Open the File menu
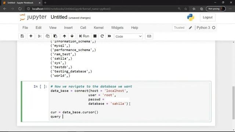The image size is (235, 132). tap(25, 28)
